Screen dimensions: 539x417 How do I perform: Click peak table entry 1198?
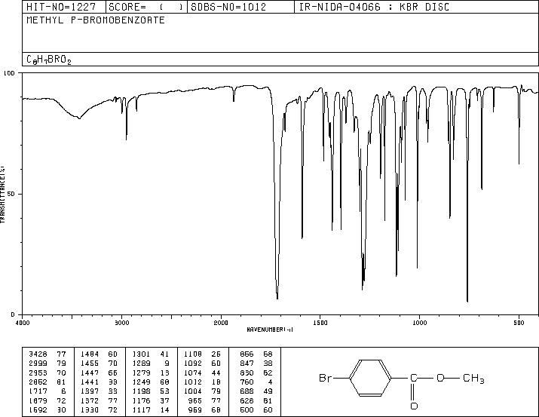[x=141, y=391]
